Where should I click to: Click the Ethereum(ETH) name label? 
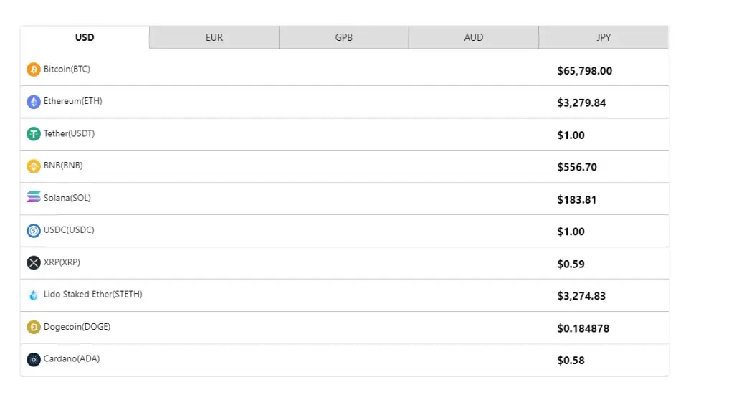point(72,101)
